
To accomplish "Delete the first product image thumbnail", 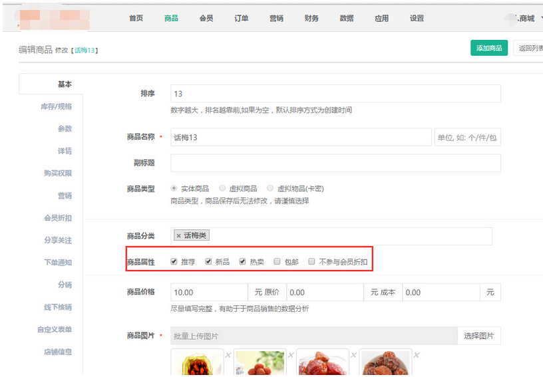I will (228, 355).
